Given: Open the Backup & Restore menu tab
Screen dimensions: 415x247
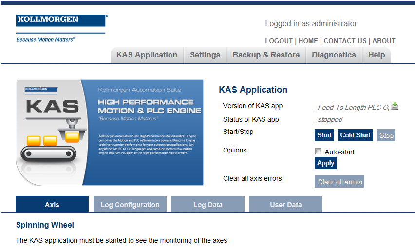Looking at the screenshot, I should tap(266, 55).
